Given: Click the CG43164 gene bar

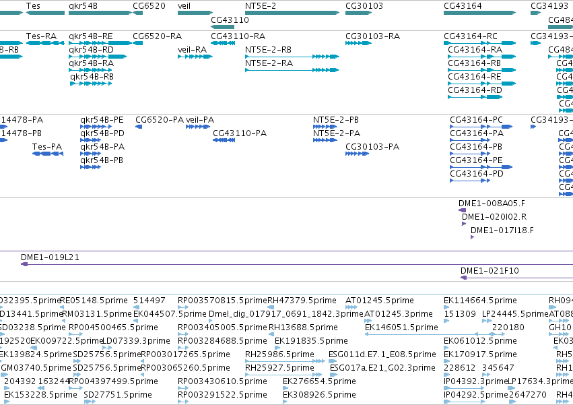Looking at the screenshot, I should pos(479,13).
